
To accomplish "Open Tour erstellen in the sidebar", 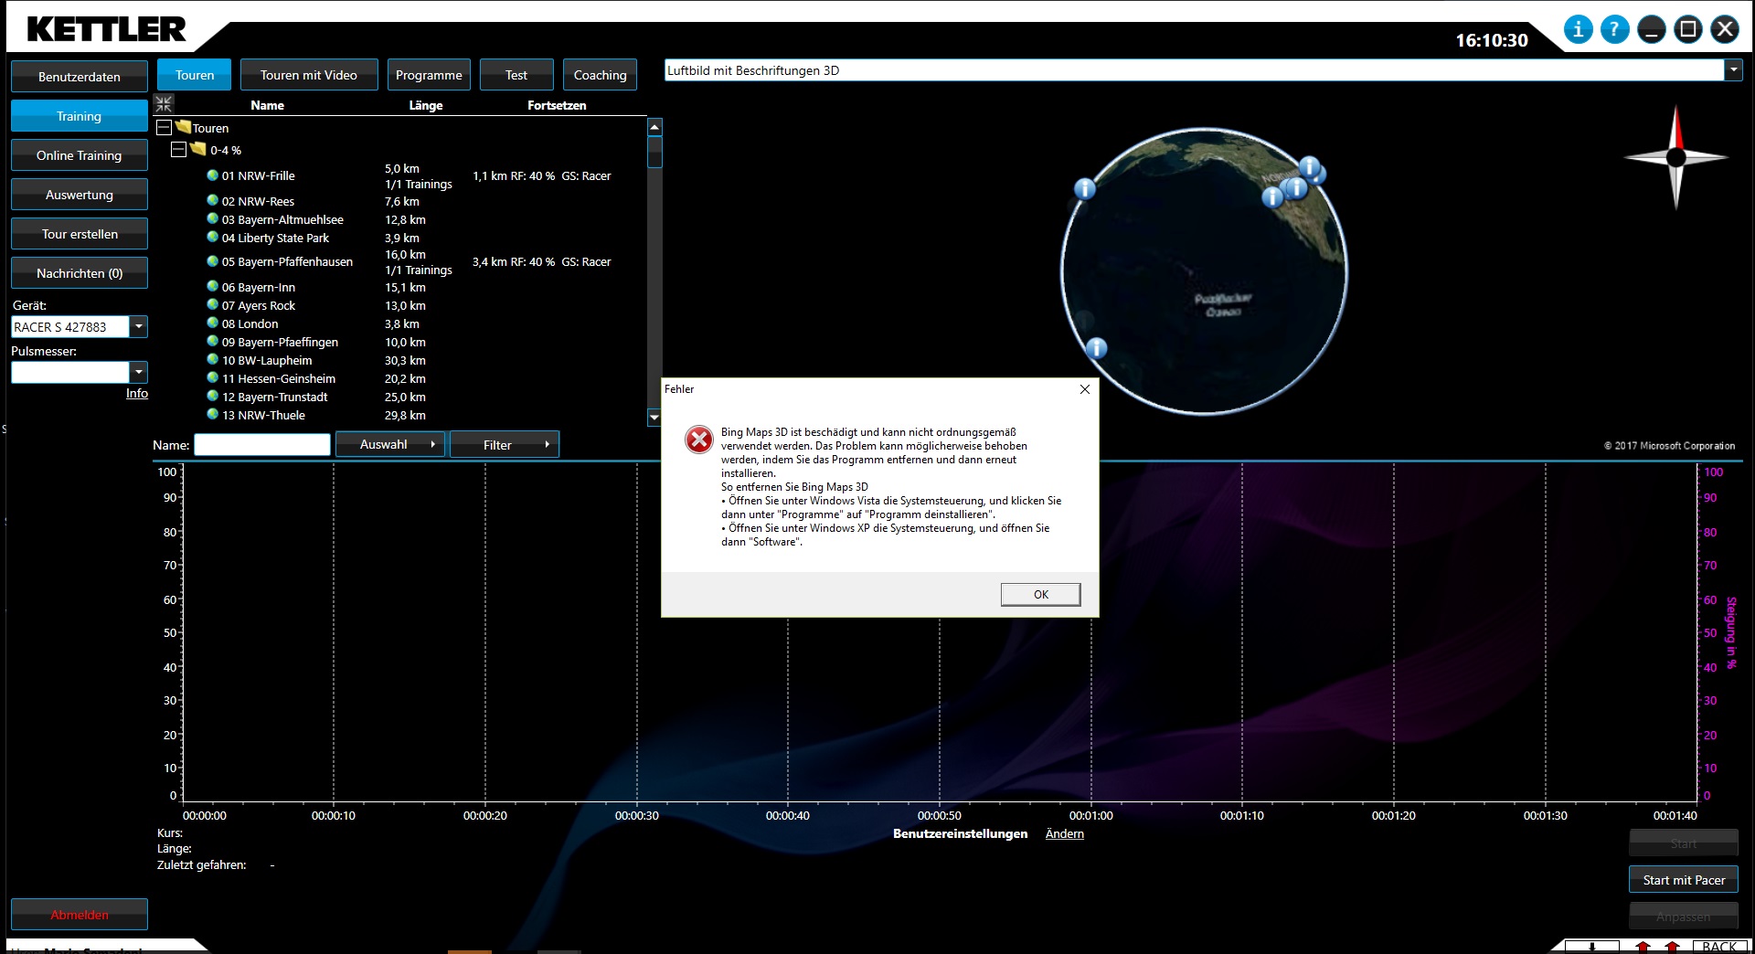I will [x=80, y=234].
